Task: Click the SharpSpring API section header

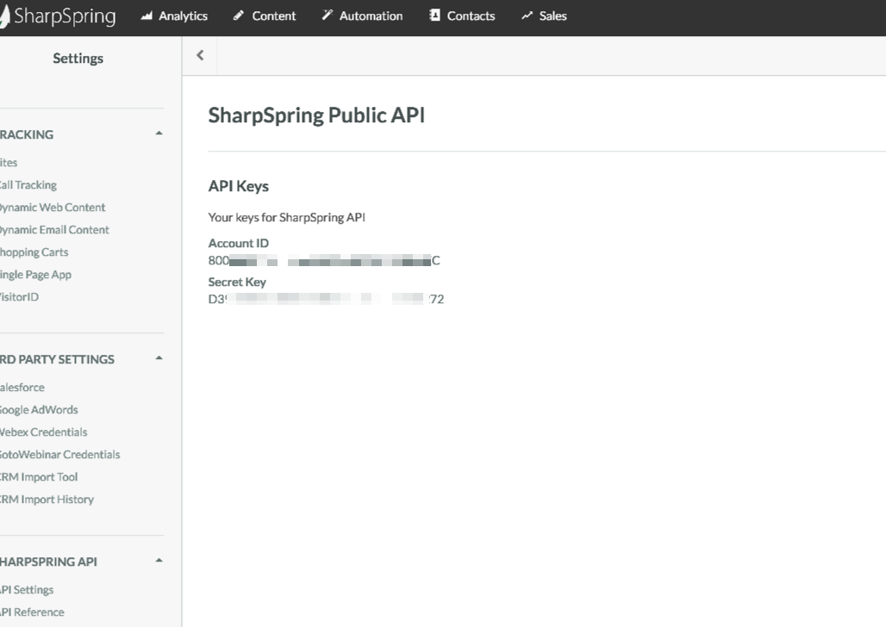Action: (48, 562)
